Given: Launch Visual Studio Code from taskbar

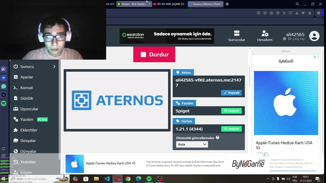Looking at the screenshot, I should [x=107, y=179].
